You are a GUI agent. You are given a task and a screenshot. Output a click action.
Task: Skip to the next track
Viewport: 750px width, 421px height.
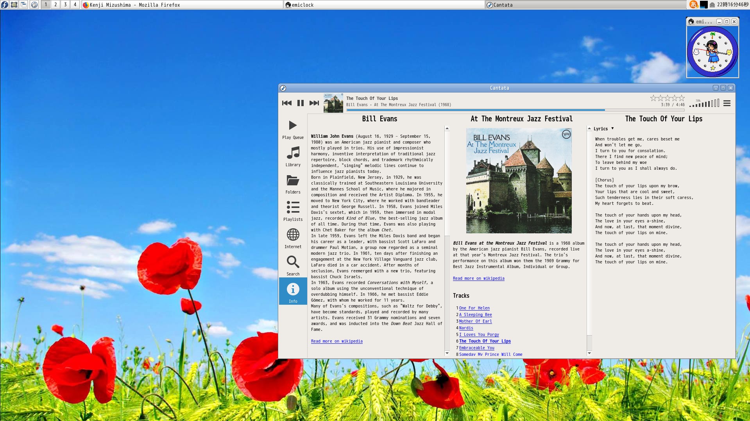[314, 103]
